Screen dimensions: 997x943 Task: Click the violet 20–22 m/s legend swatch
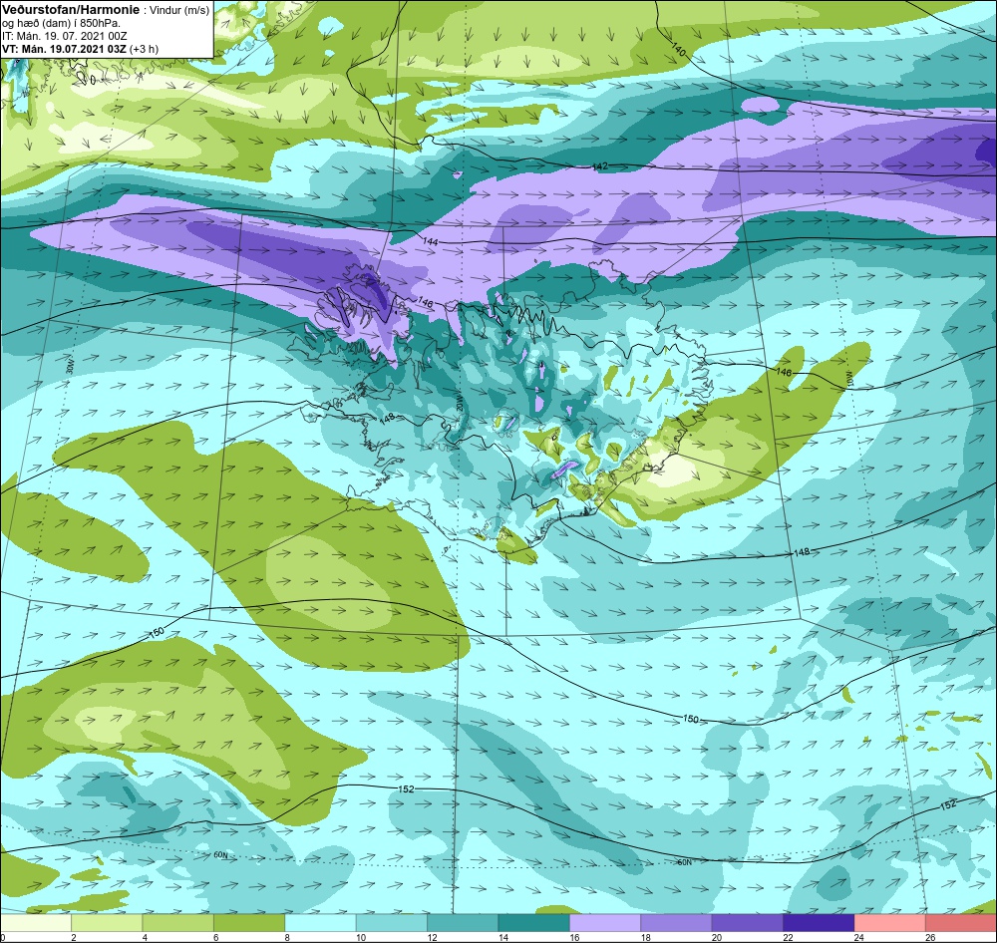point(748,923)
